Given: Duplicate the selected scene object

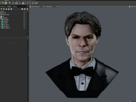Looking at the screenshot, I should click(x=25, y=9).
